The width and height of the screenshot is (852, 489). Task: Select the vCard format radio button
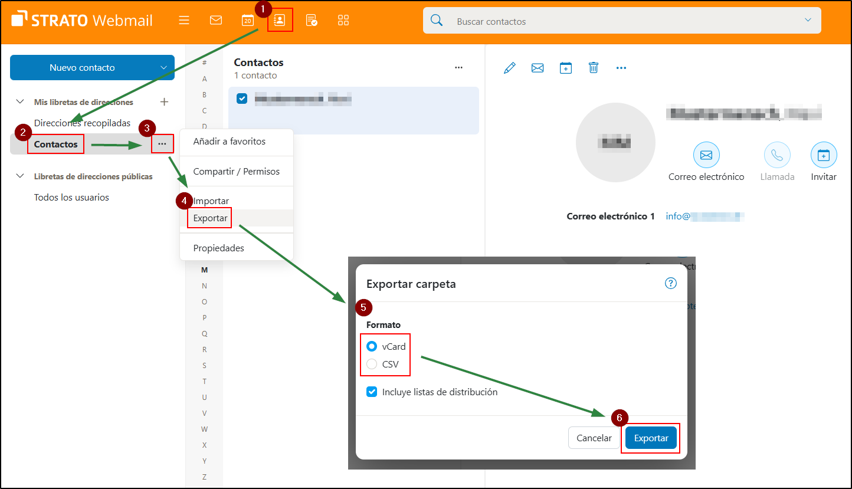372,346
